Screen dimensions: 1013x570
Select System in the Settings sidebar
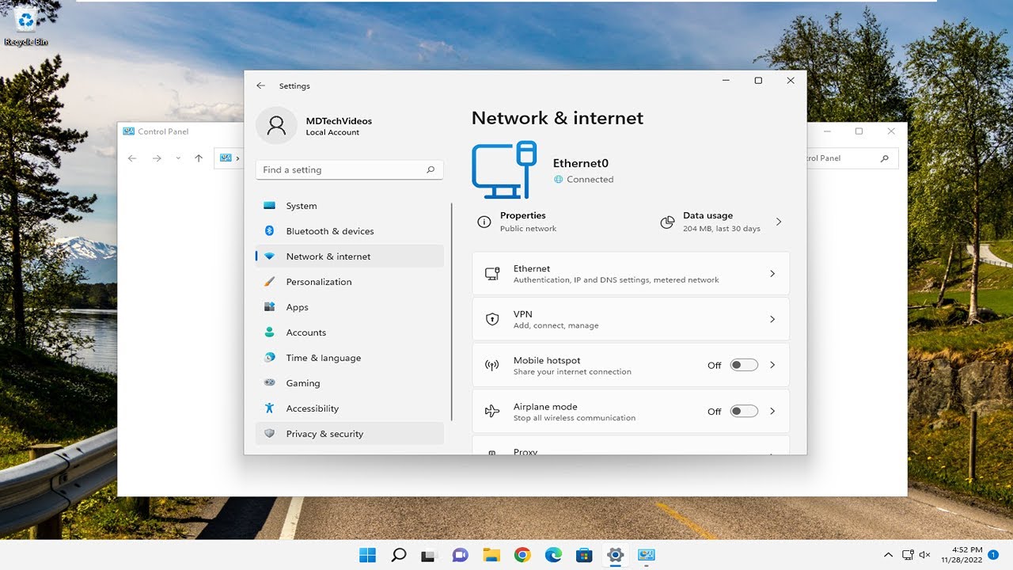tap(350, 206)
